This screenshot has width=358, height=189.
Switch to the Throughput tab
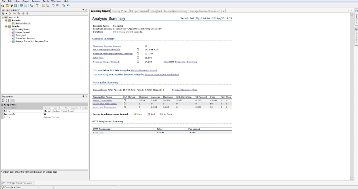point(156,11)
